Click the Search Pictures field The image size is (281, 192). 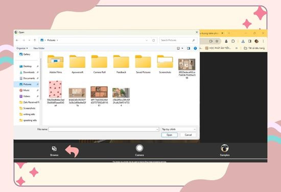click(178, 40)
